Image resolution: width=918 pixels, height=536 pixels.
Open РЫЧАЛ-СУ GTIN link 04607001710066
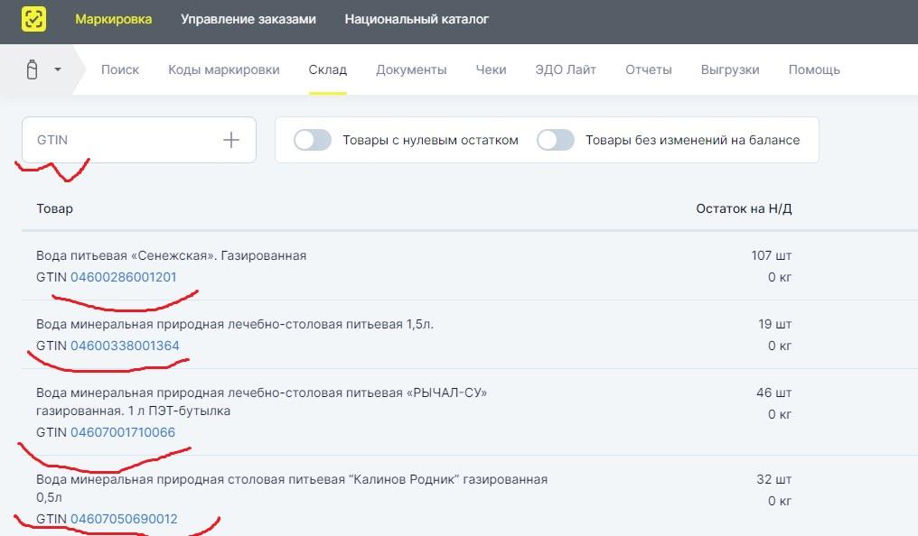click(x=123, y=432)
